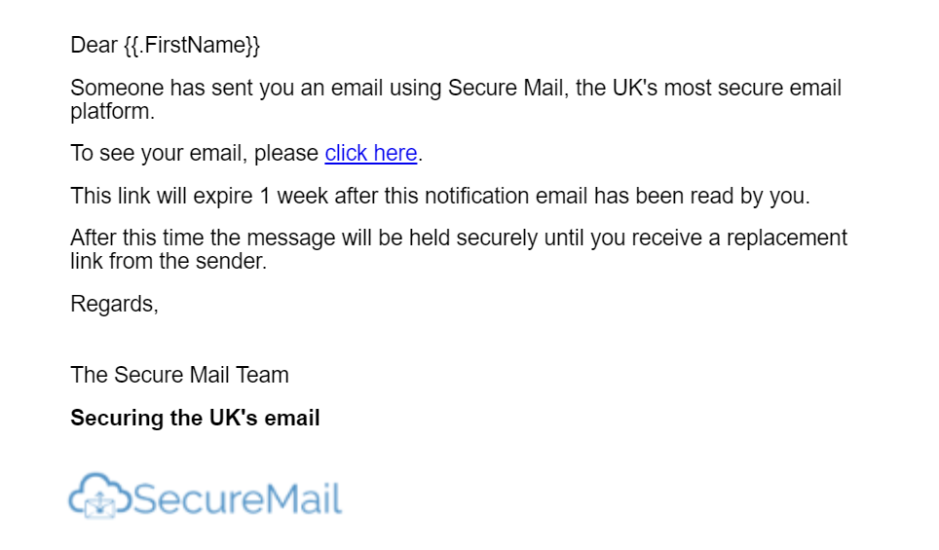Select the {{.FirstName}} template placeholder
Viewport: 939px width, 550px height.
[x=192, y=46]
